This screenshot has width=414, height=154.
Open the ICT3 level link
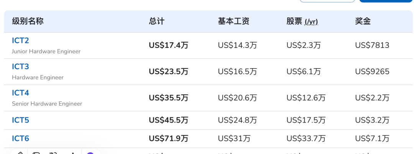[x=20, y=67]
